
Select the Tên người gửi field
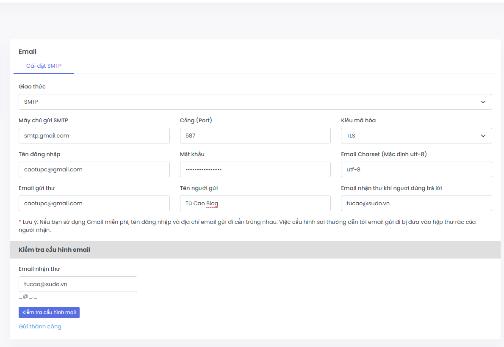[x=255, y=203]
